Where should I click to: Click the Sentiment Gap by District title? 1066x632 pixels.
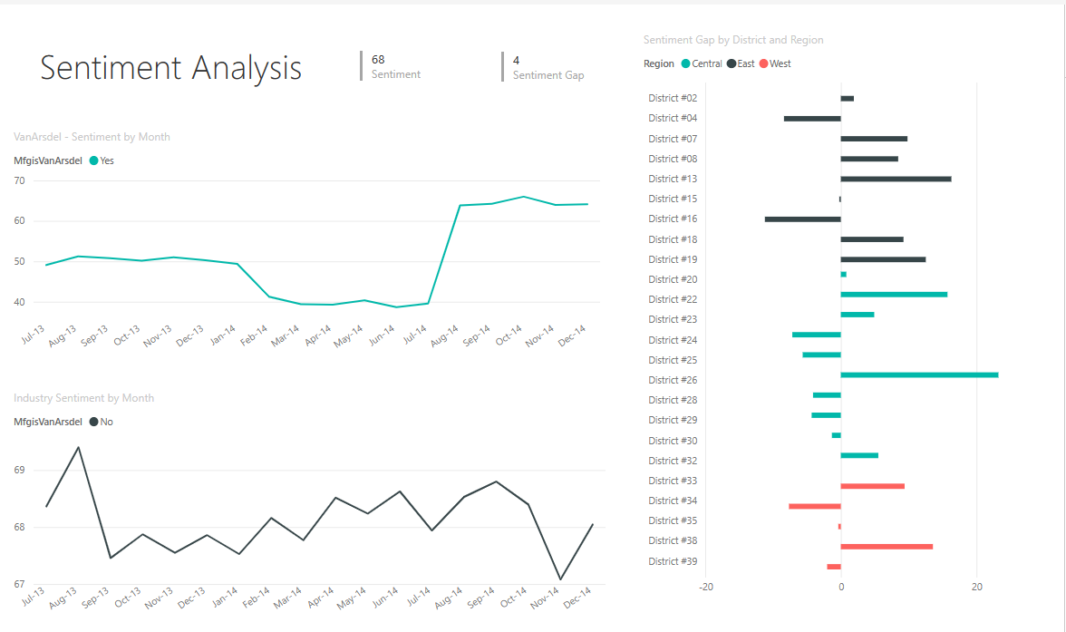[x=733, y=40]
